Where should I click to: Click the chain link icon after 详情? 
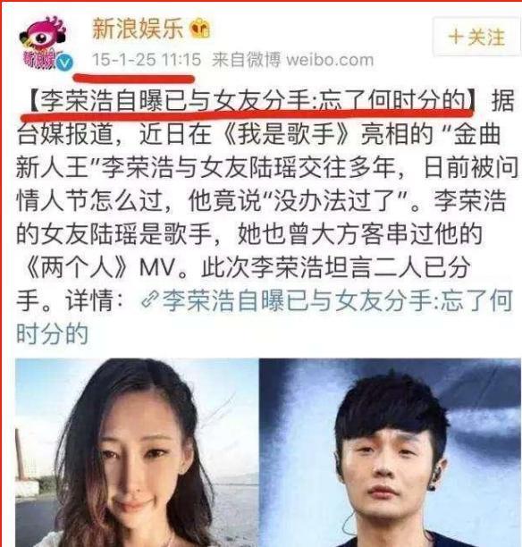(x=149, y=300)
